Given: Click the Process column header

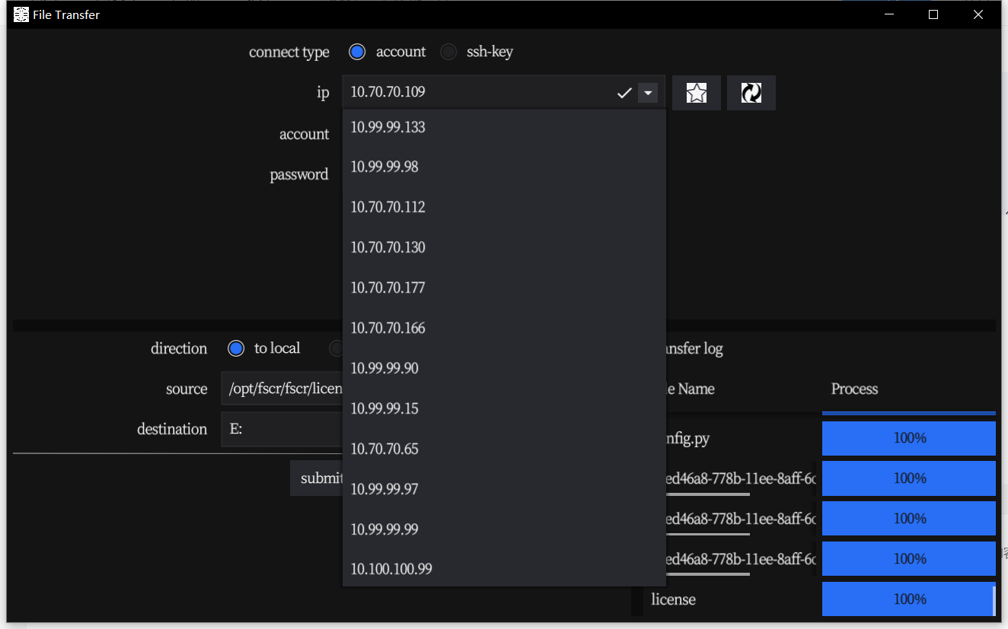Looking at the screenshot, I should pyautogui.click(x=854, y=389).
